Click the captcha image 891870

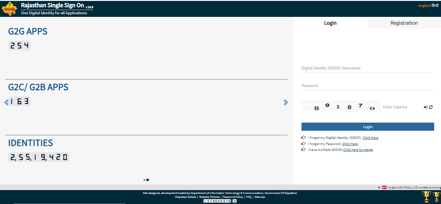coord(341,107)
